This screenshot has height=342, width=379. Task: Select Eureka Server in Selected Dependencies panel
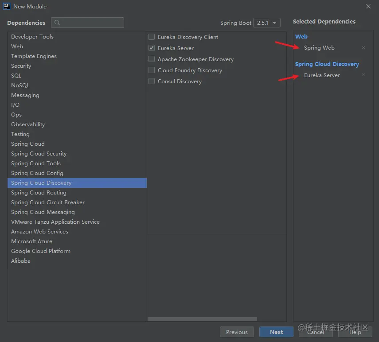[x=322, y=75]
